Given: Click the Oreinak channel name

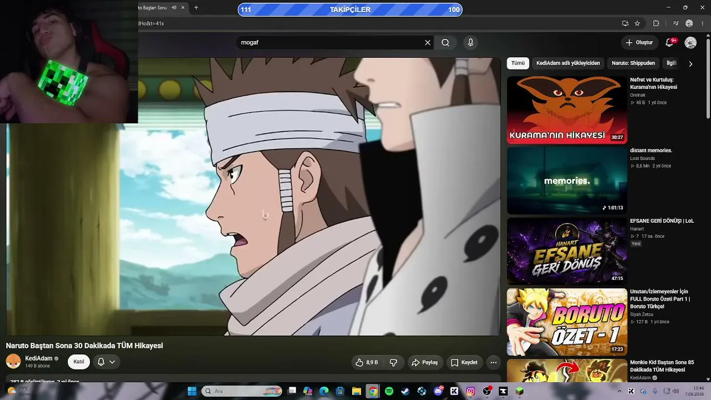Looking at the screenshot, I should [638, 95].
